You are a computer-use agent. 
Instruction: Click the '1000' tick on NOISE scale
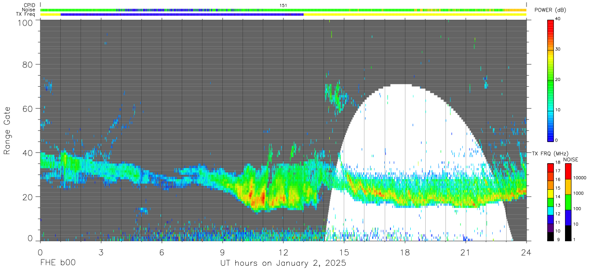579,194
